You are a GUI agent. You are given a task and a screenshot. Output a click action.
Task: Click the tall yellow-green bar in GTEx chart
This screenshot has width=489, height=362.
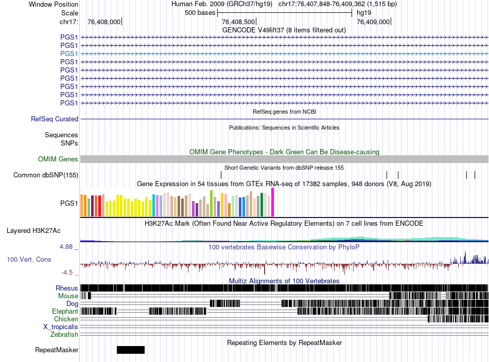[x=212, y=204]
